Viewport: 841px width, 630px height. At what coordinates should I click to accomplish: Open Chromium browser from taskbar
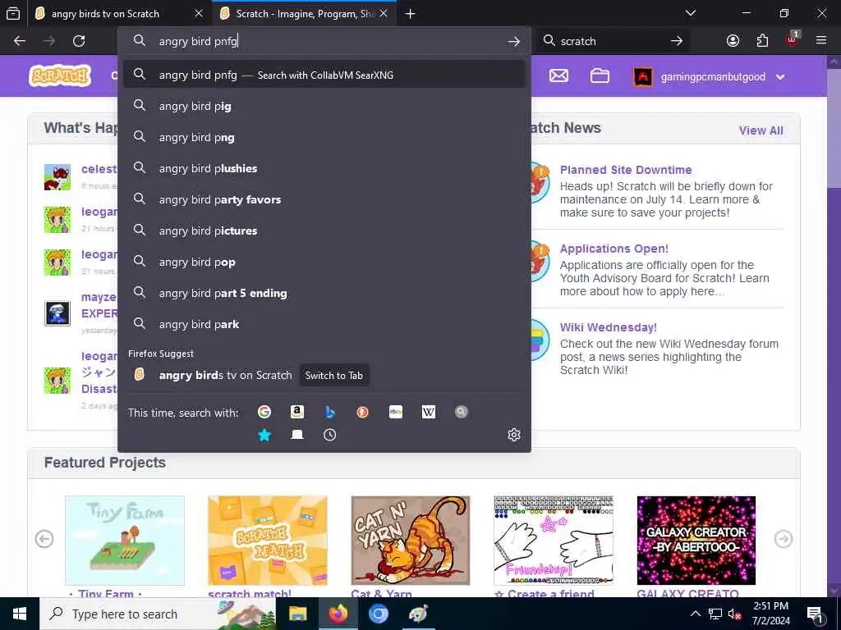(x=378, y=614)
